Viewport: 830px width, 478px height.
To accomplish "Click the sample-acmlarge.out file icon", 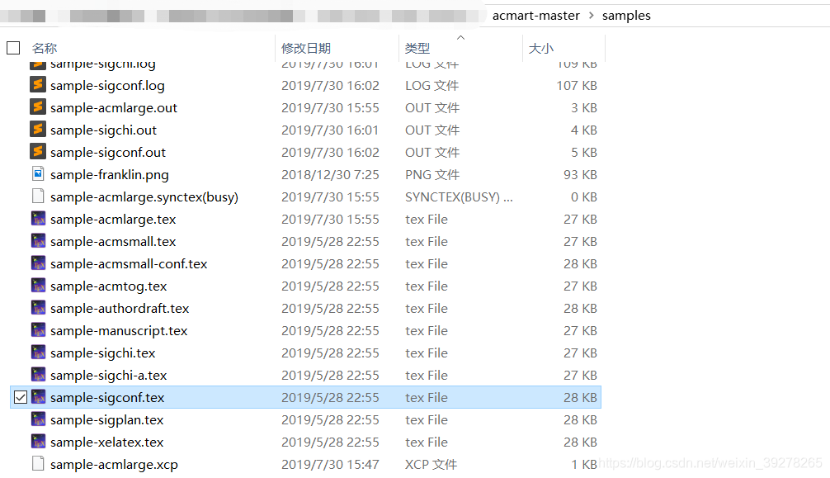I will pos(38,107).
